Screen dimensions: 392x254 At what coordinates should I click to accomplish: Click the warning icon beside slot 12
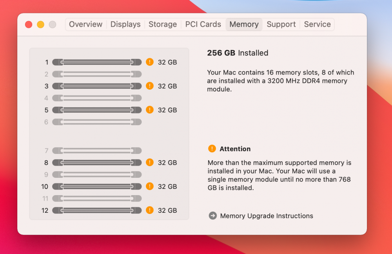coord(149,210)
